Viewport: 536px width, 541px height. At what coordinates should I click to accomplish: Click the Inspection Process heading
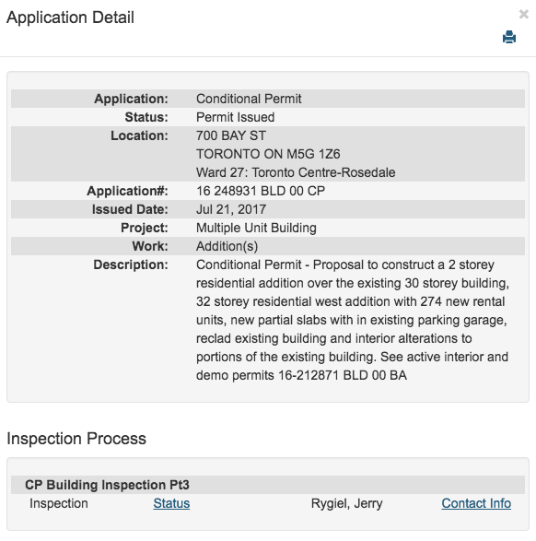tap(76, 439)
